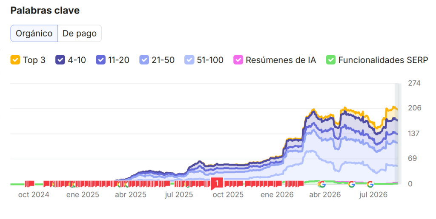436x219 pixels.
Task: Toggle the 4-10 positions checkbox
Action: click(x=60, y=60)
